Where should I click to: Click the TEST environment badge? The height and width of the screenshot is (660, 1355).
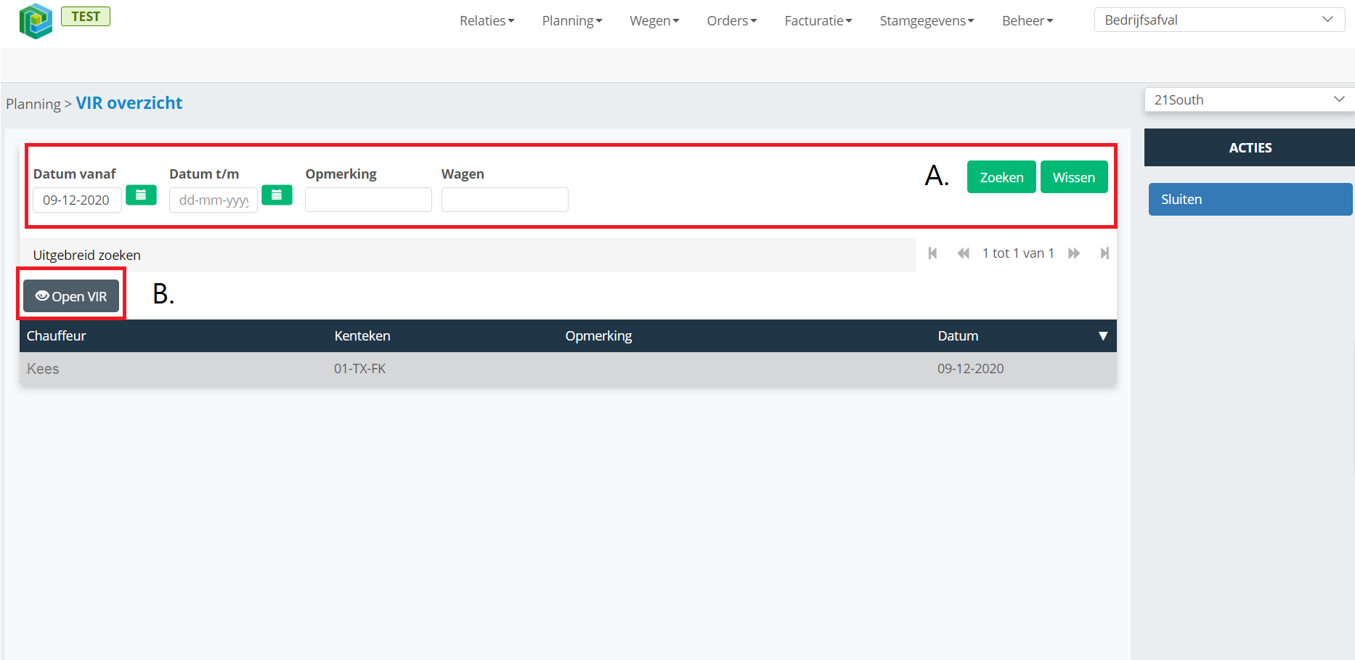pos(86,16)
